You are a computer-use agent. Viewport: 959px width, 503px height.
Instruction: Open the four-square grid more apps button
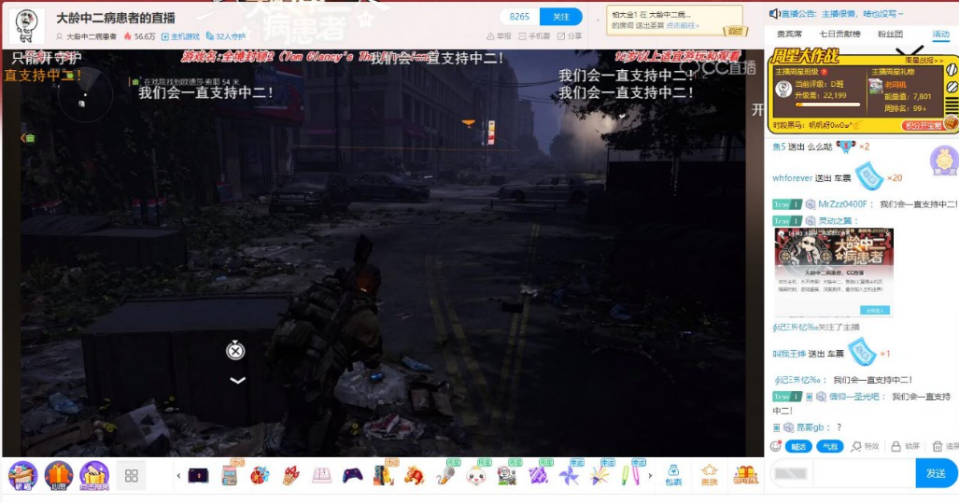(131, 476)
